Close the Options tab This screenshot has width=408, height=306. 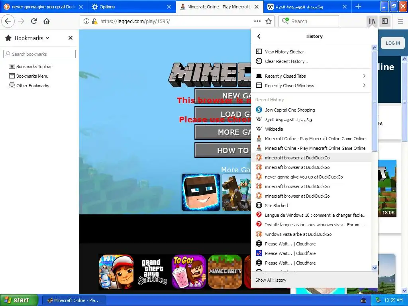click(x=169, y=7)
